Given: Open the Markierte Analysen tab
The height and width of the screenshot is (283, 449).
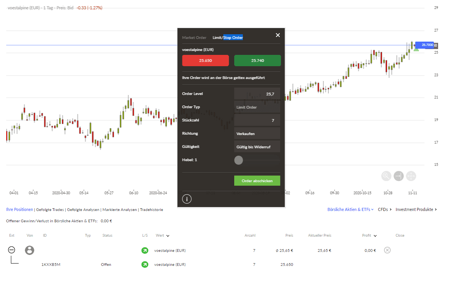Looking at the screenshot, I should 119,210.
